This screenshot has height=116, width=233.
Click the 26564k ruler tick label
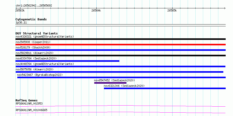[96, 10]
